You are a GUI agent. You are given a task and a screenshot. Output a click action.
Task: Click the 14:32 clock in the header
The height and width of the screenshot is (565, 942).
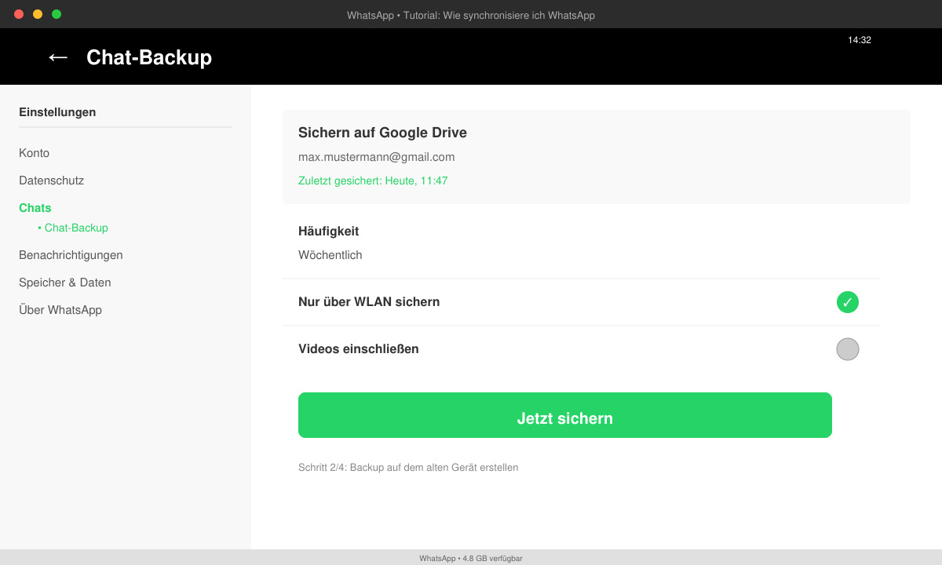point(860,40)
